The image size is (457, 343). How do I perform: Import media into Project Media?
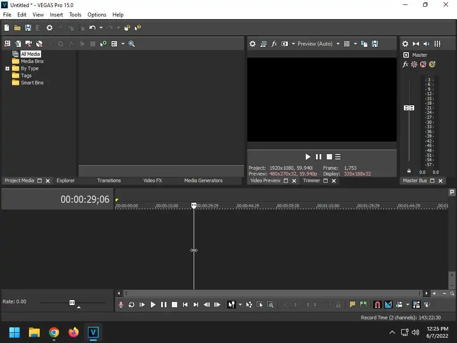(x=18, y=44)
